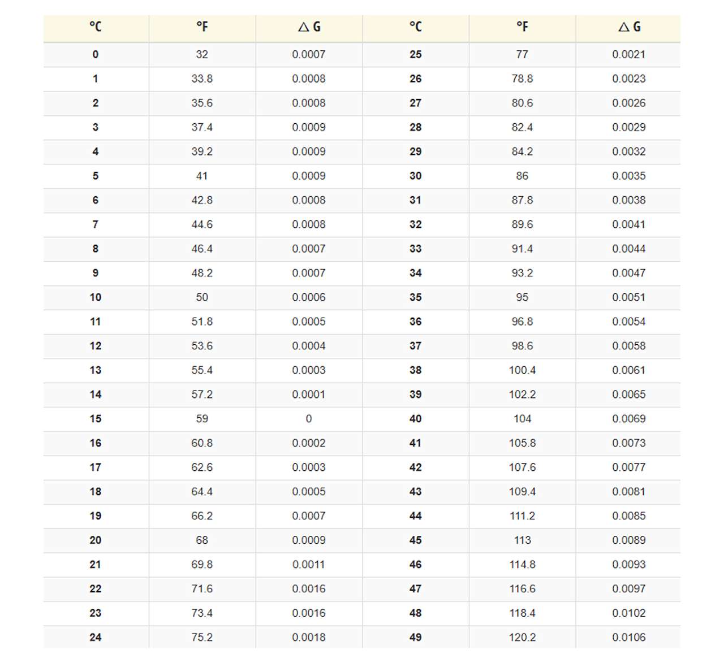724x663 pixels.
Task: Click the 98.6 °F cell
Action: click(x=522, y=346)
